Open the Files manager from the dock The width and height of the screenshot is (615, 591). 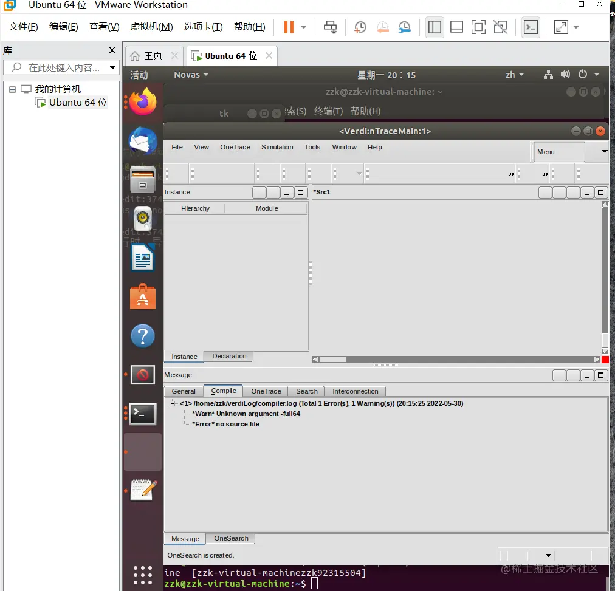coord(143,179)
